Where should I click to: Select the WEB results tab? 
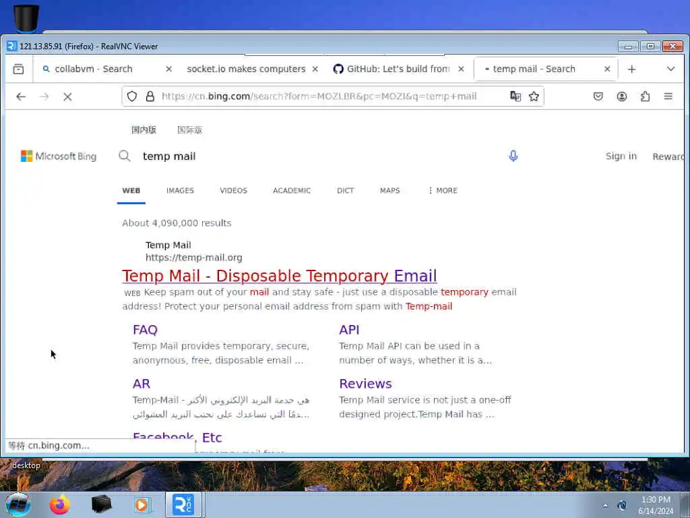[131, 191]
